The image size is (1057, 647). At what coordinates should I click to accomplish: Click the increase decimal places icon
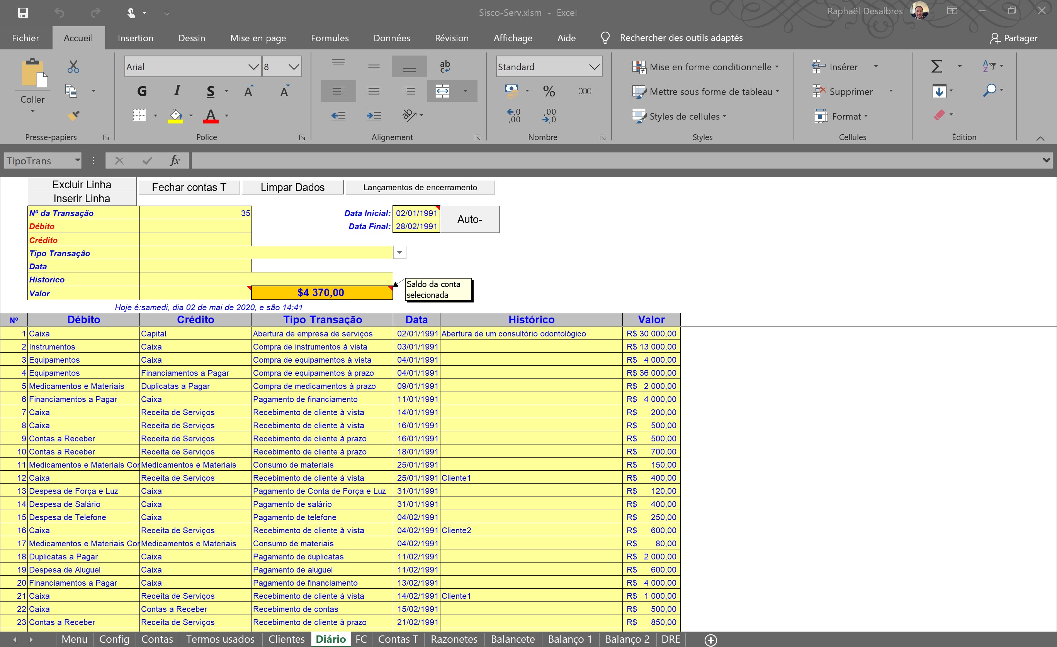coord(513,116)
